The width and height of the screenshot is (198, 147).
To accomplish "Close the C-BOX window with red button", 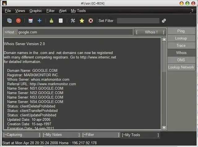I will point(193,3).
